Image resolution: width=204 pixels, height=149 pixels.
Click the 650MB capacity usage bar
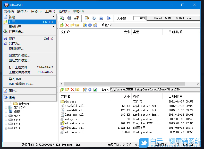(173, 18)
